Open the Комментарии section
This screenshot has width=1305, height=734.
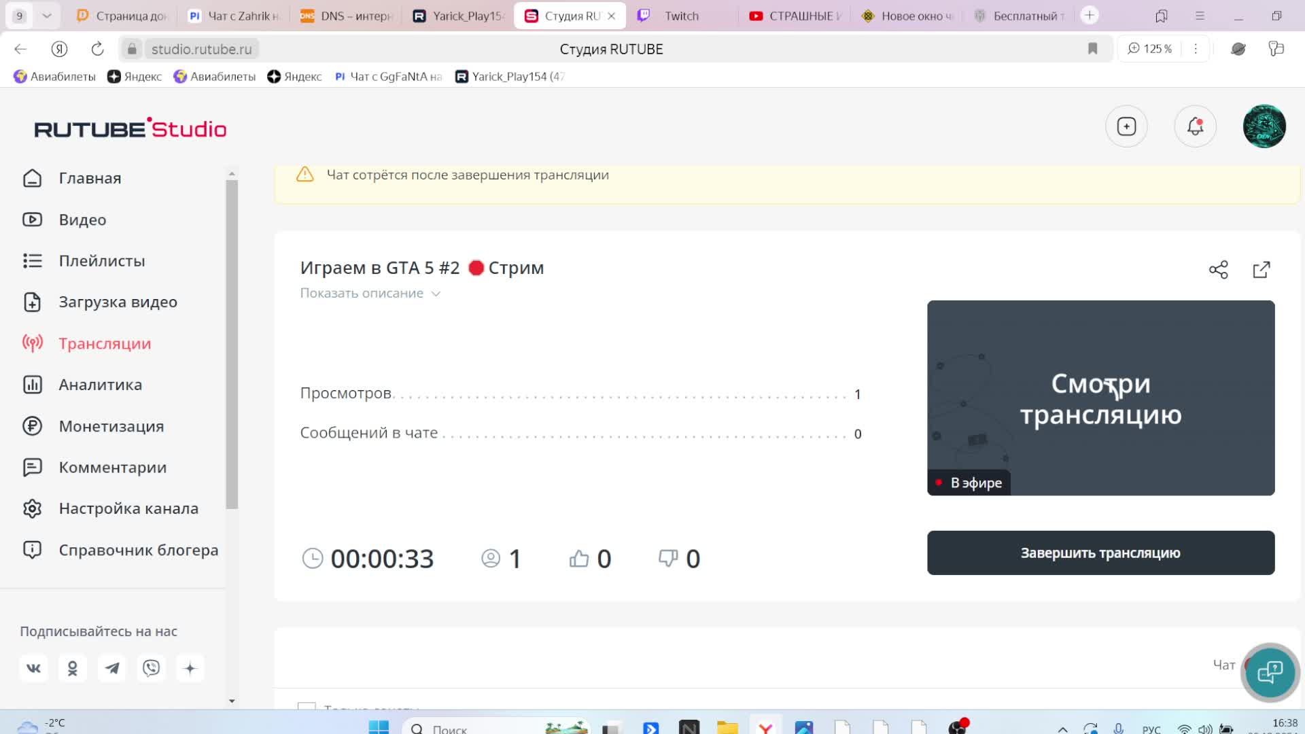[x=113, y=467]
